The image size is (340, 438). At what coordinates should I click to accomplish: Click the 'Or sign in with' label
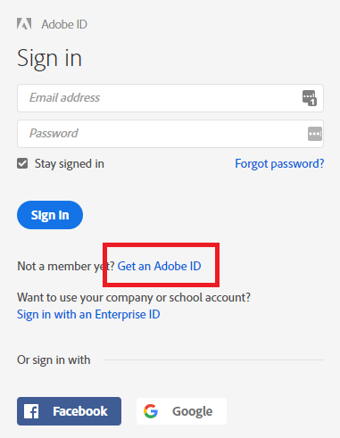tap(54, 360)
